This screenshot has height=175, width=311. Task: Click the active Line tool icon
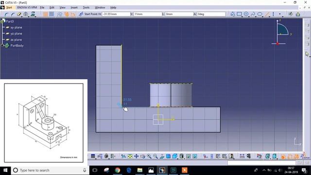[81, 14]
